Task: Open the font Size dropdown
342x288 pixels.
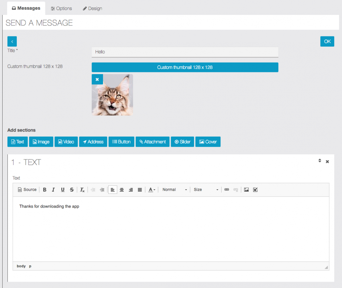Action: tap(204, 190)
